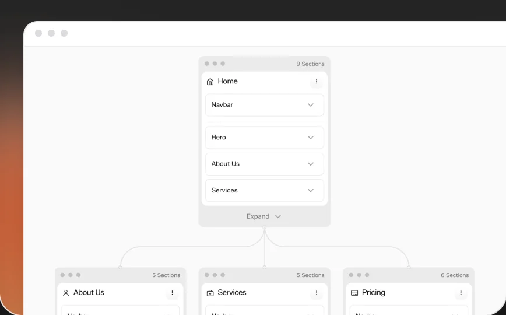
Task: Open the Services card three-dot menu
Action: (317, 293)
